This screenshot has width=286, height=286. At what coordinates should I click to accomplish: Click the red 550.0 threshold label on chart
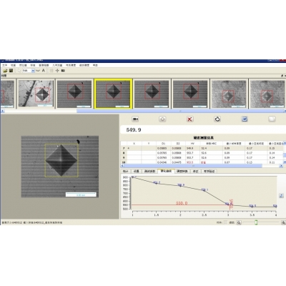[x=182, y=203]
